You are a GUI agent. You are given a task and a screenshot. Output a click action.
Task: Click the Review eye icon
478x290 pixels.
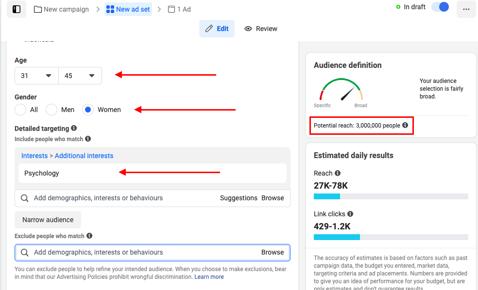(x=248, y=29)
